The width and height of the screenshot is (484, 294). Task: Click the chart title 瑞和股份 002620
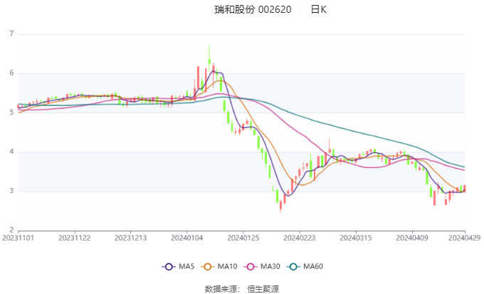(x=253, y=9)
